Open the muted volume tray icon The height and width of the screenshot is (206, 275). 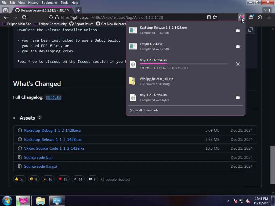coord(248,201)
